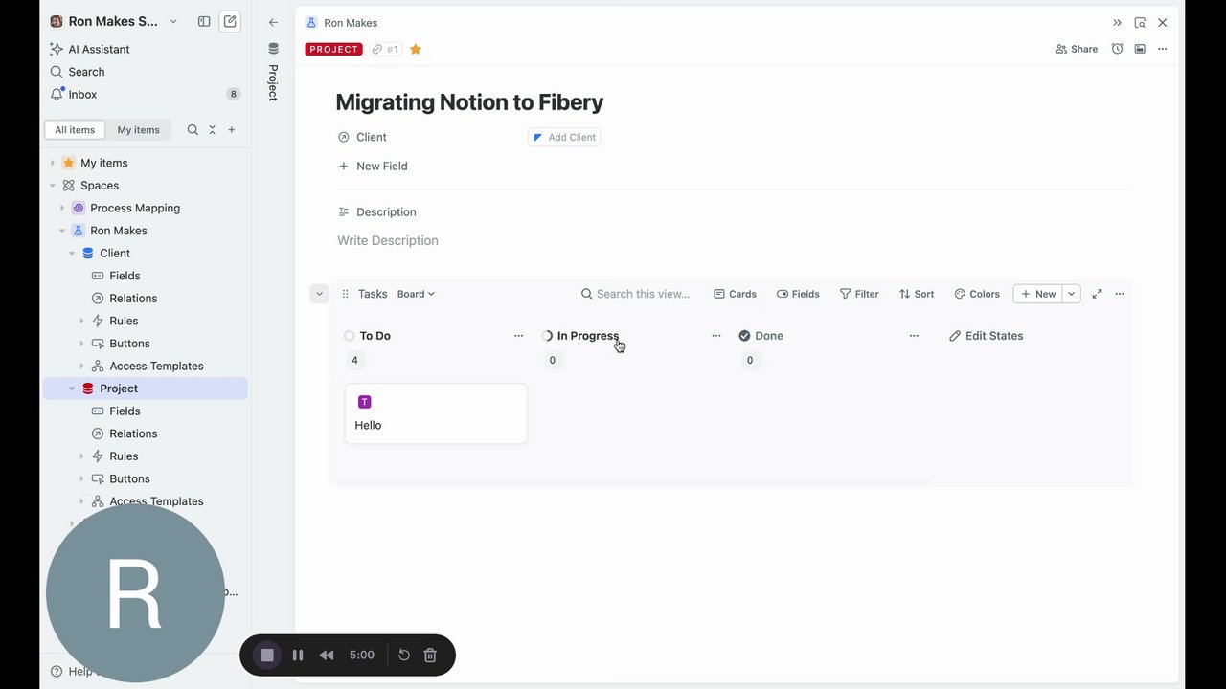Open Search in the sidebar
The image size is (1226, 689).
coord(77,72)
